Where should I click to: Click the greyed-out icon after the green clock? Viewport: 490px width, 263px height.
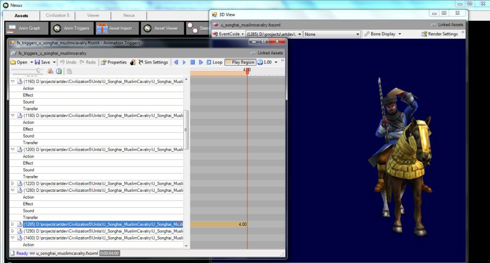click(x=69, y=72)
